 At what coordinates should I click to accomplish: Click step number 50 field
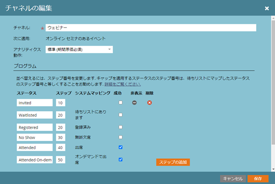click(61, 160)
